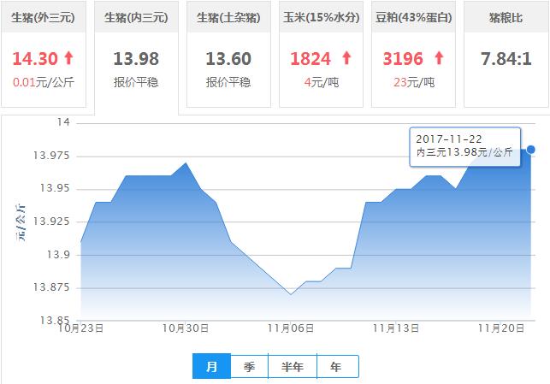Click the 年 period button
Viewport: 550px width, 384px height.
point(337,366)
